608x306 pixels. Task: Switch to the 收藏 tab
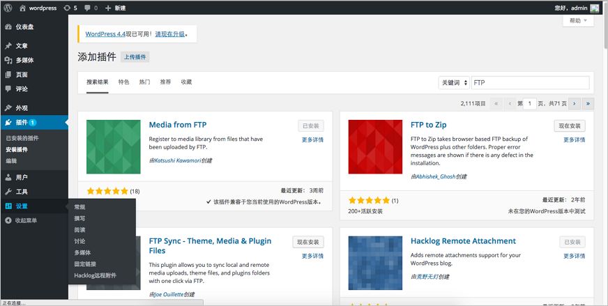(x=186, y=82)
